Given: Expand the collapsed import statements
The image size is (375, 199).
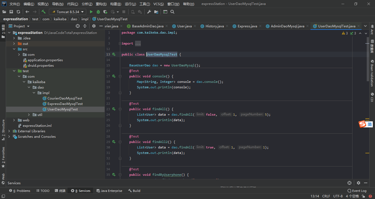Looking at the screenshot, I should [138, 43].
